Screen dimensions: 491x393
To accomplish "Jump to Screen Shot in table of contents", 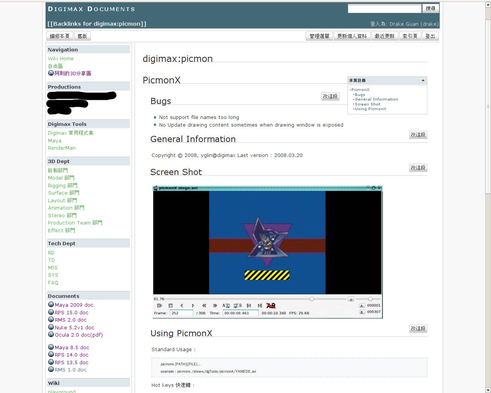I will pos(367,104).
